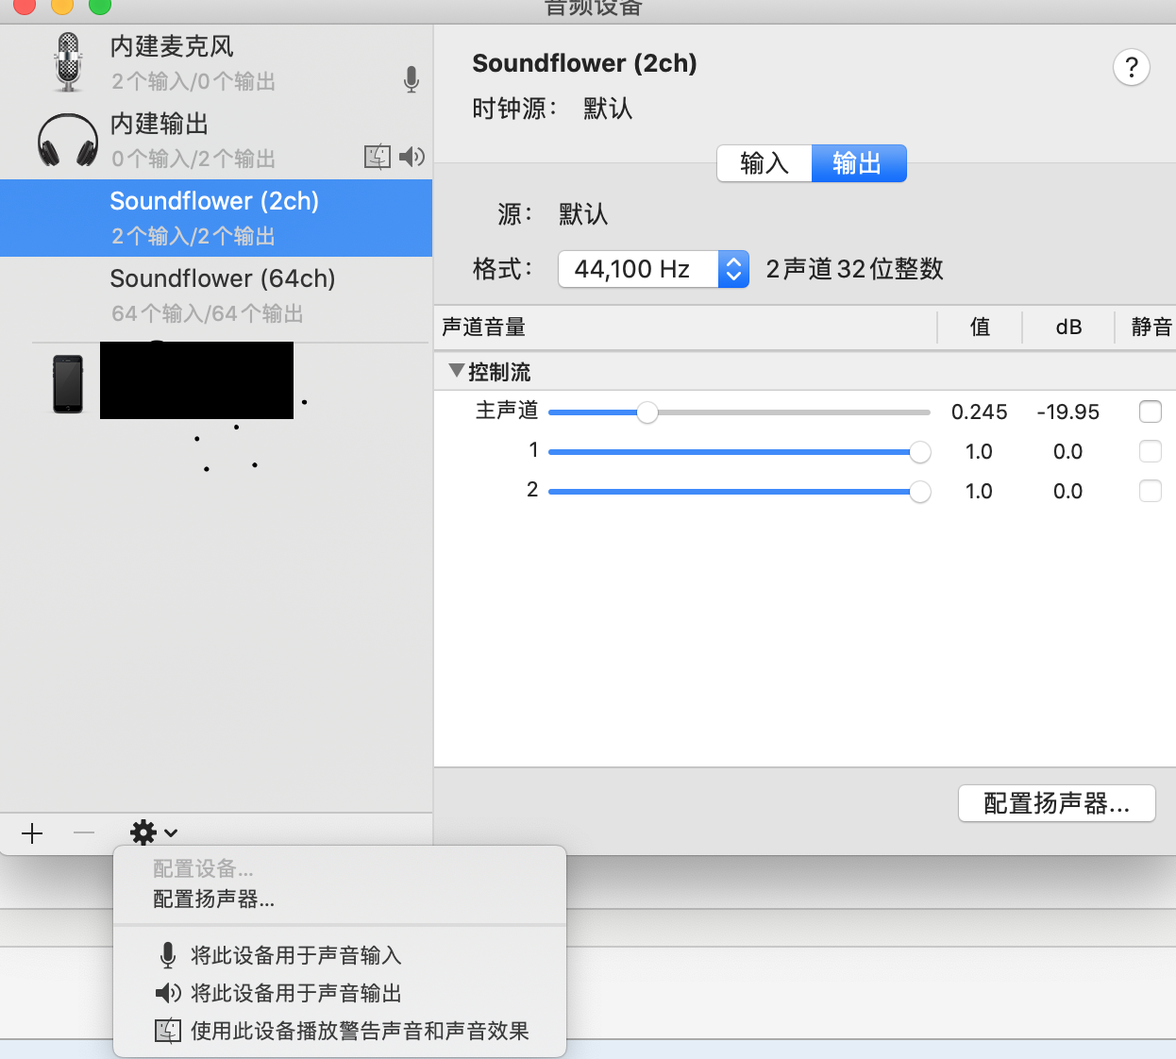Click microphone icon beside 将此设备用于声音输入
Screen dimensions: 1176x1059
point(168,955)
